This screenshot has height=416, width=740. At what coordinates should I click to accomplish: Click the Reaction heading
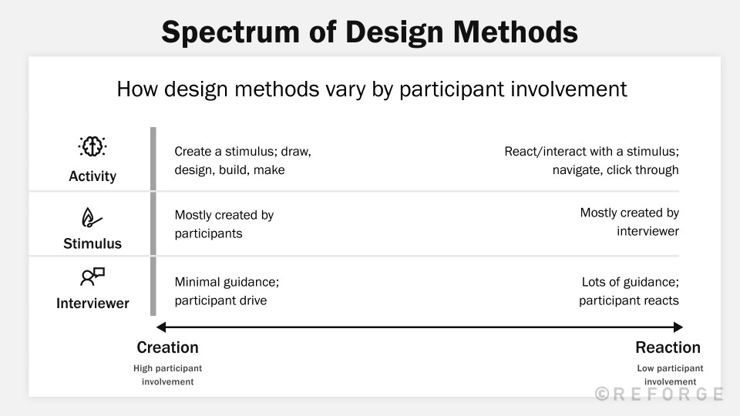tap(668, 347)
